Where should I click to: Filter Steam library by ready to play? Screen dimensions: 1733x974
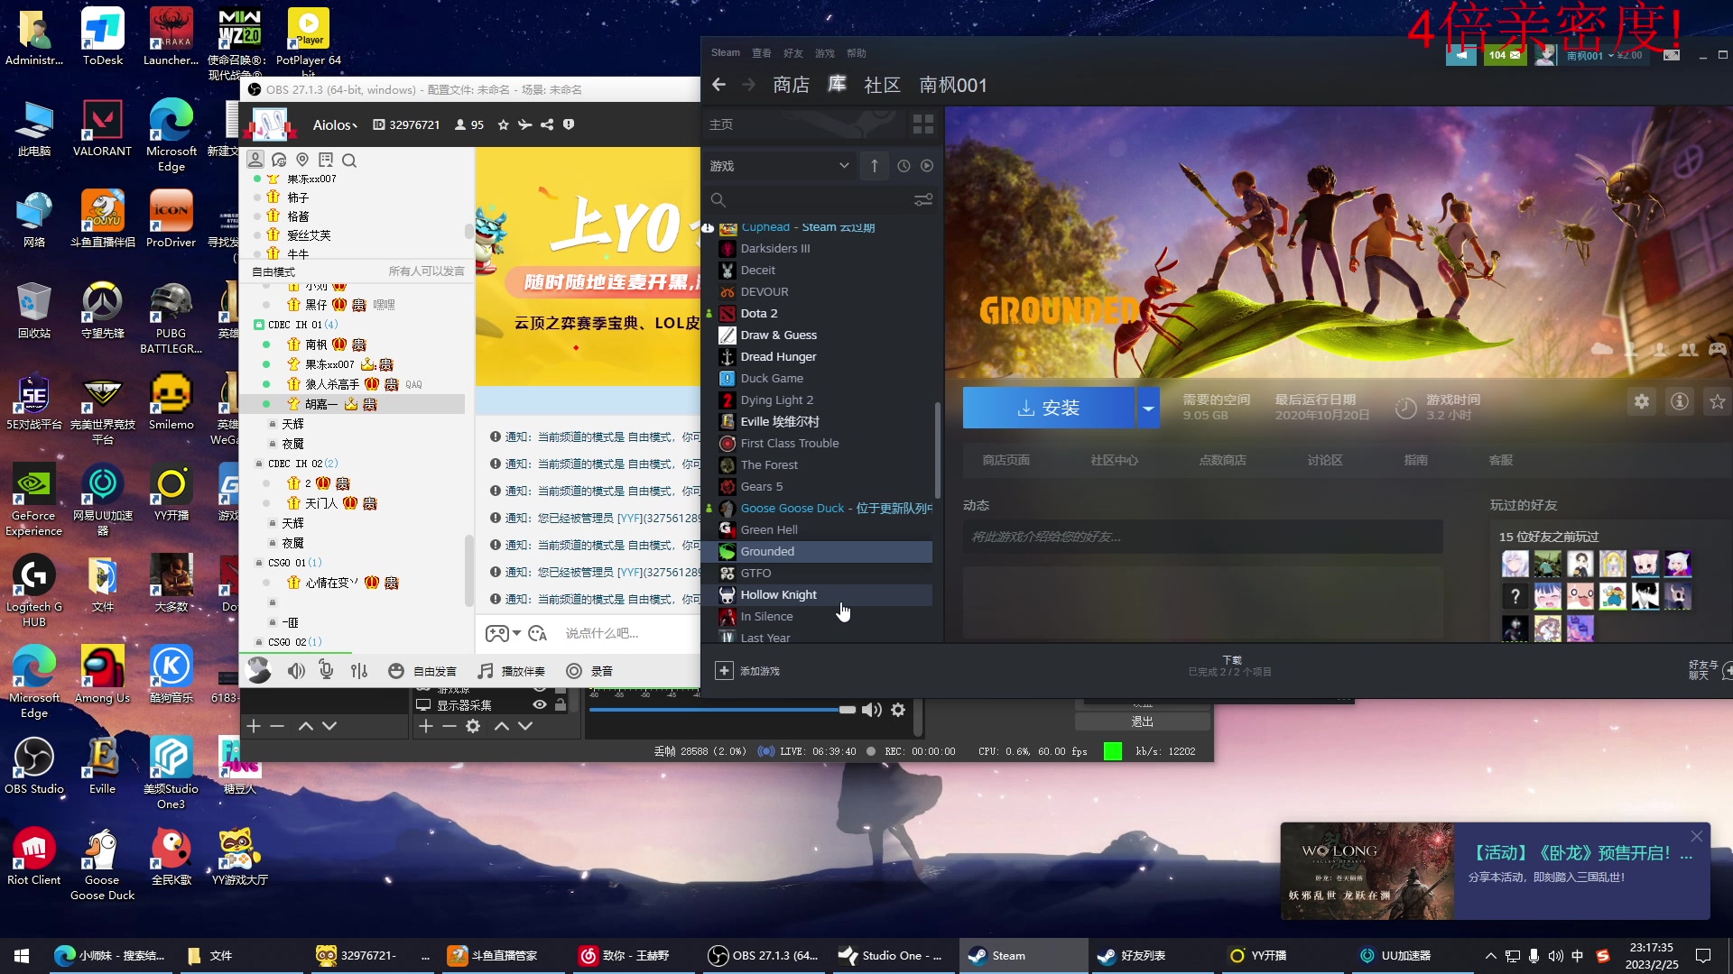click(927, 166)
